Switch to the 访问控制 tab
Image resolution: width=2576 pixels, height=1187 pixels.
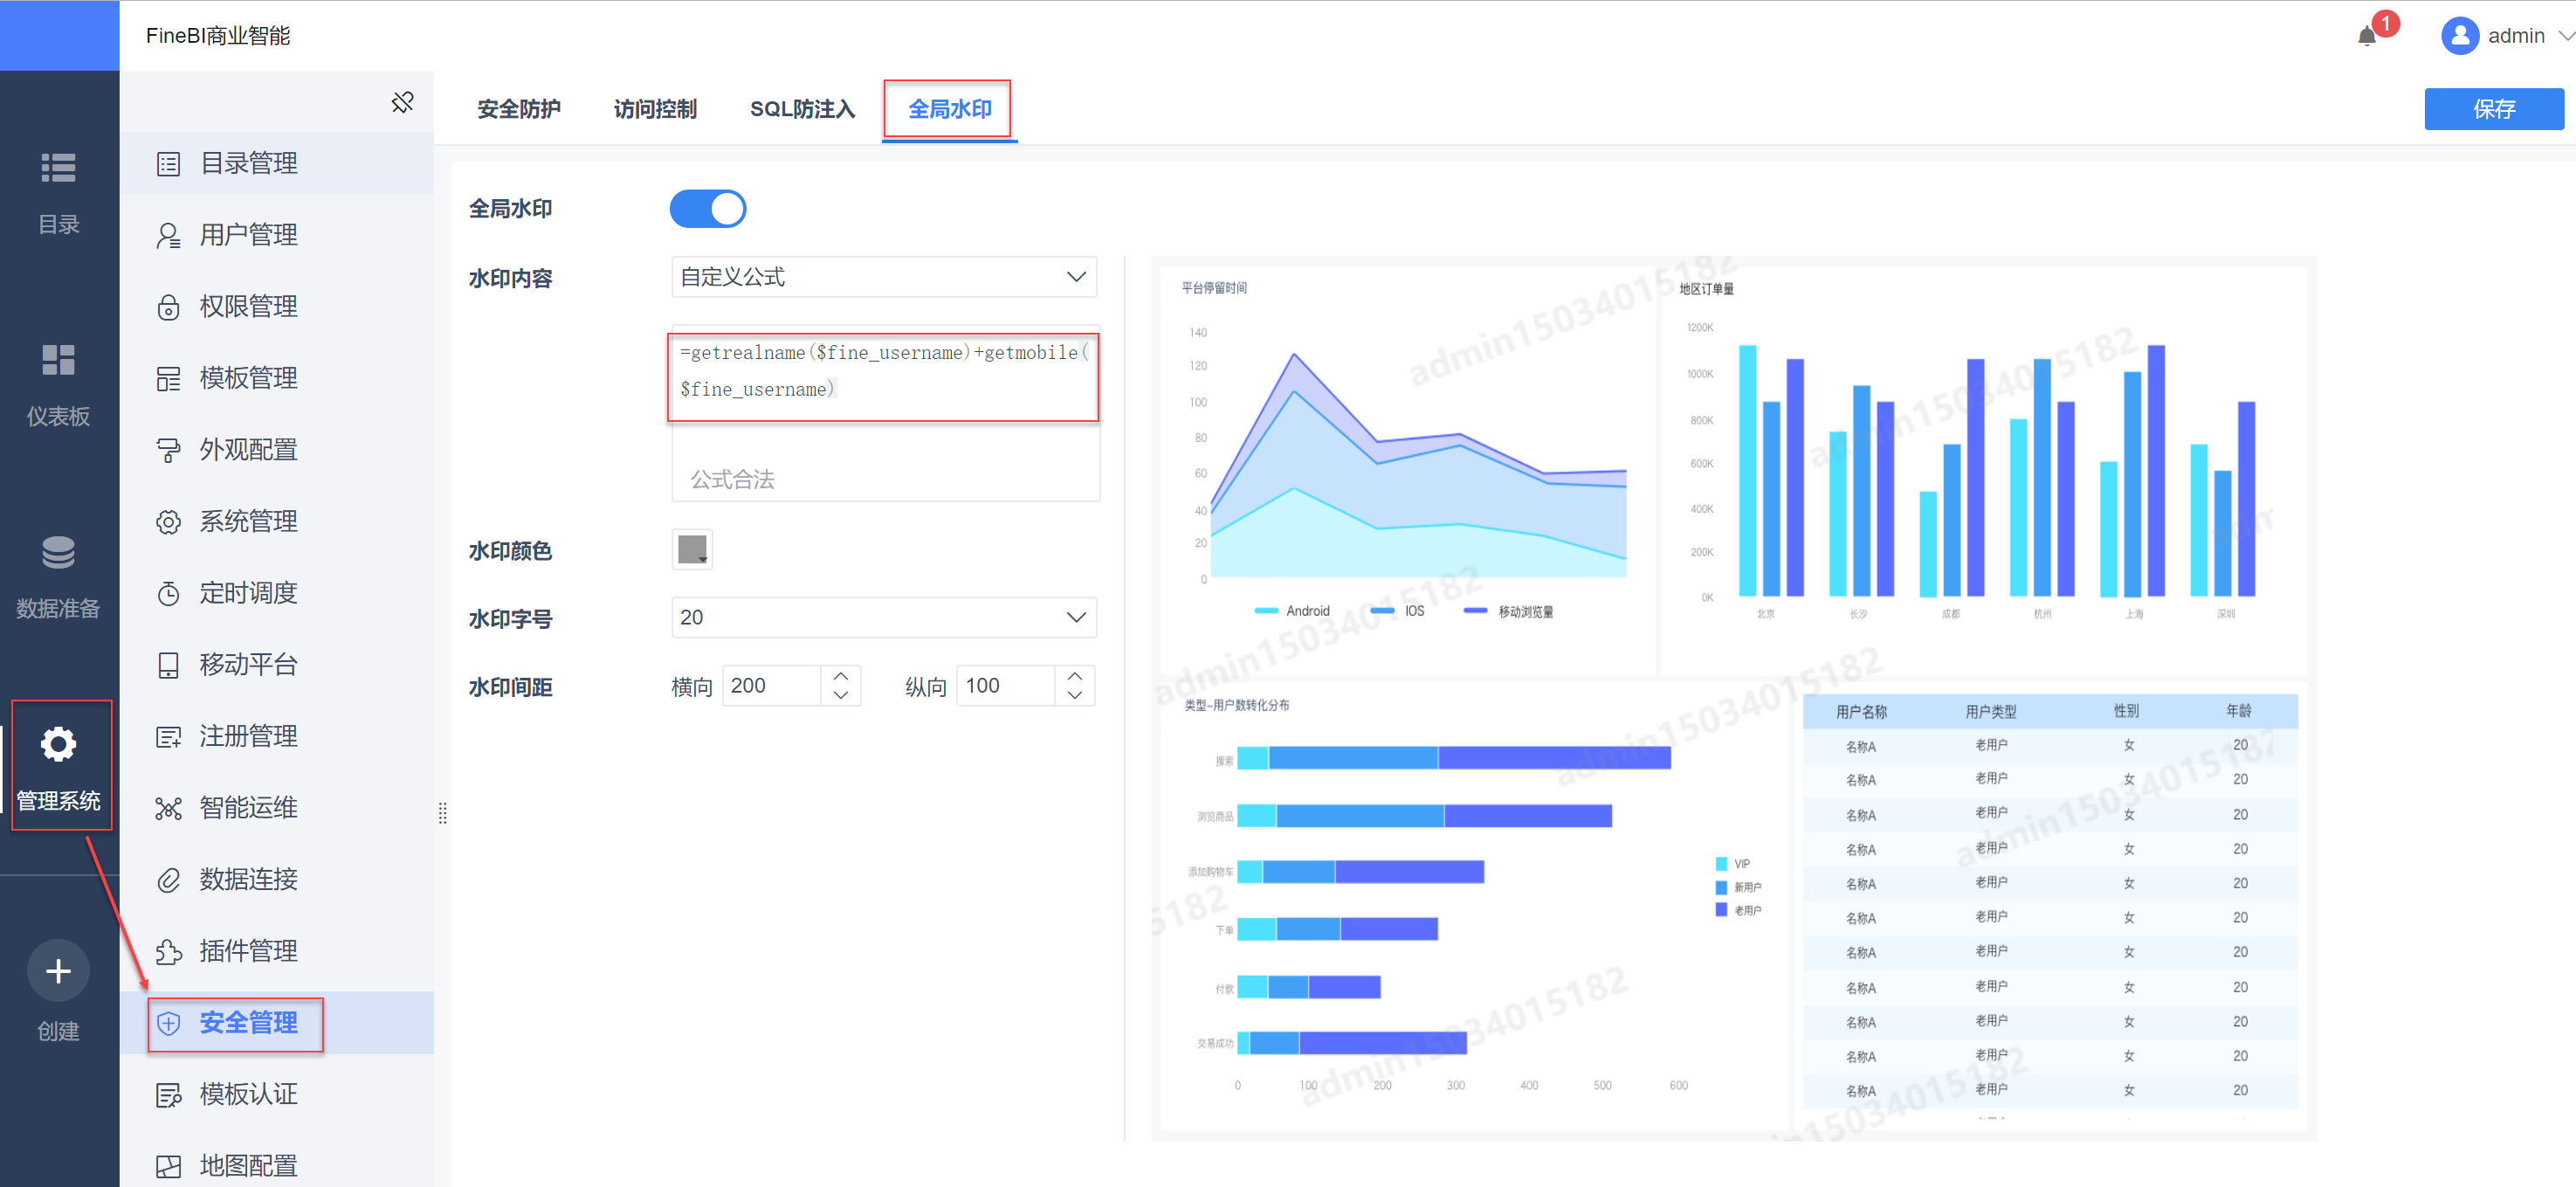pyautogui.click(x=655, y=109)
